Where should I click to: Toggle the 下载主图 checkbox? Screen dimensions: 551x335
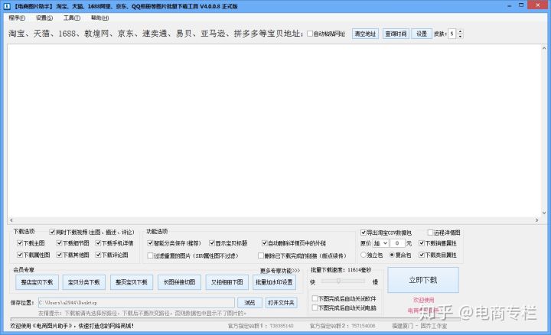[x=21, y=243]
